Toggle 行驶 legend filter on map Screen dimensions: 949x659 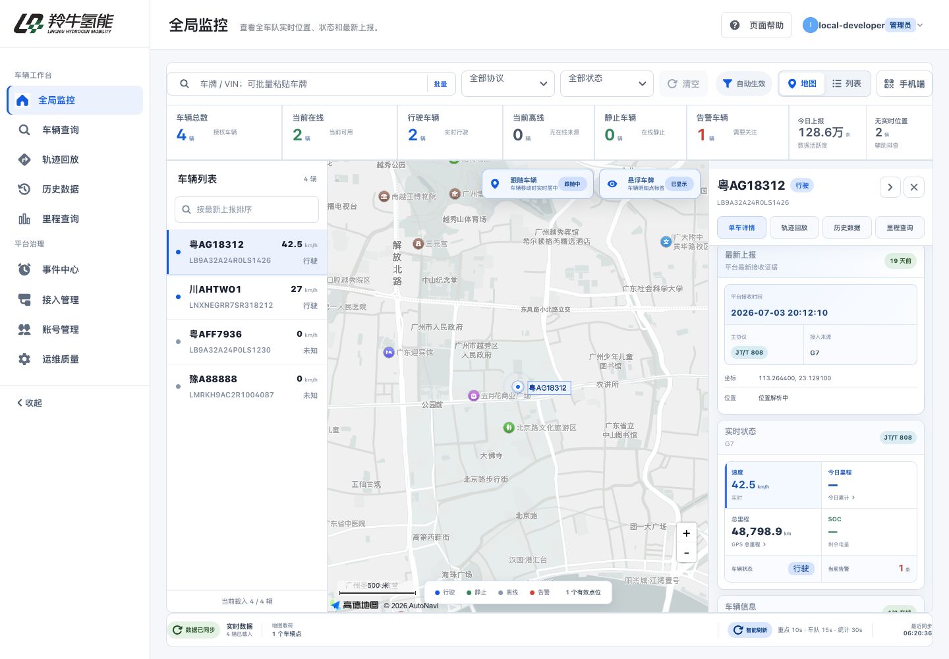(x=445, y=592)
